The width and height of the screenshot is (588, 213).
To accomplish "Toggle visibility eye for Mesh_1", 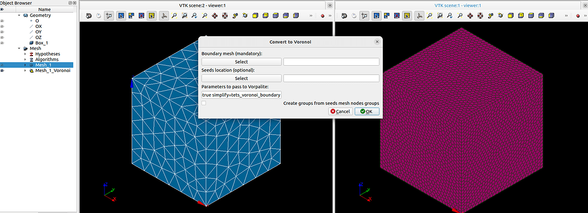I will coord(2,65).
